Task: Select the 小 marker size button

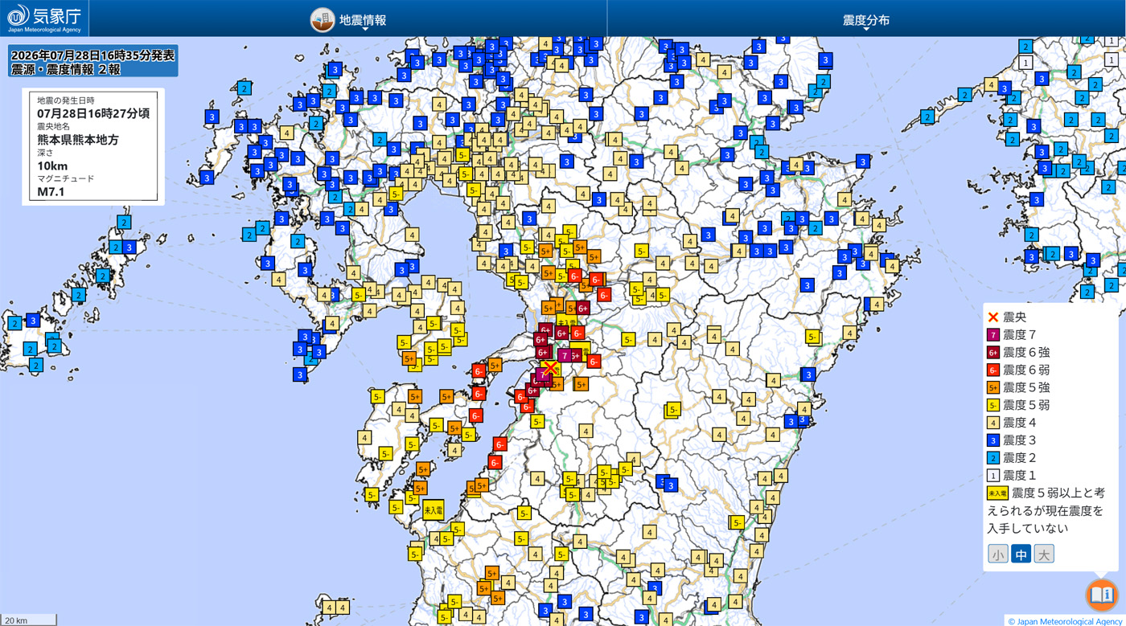Action: (998, 554)
